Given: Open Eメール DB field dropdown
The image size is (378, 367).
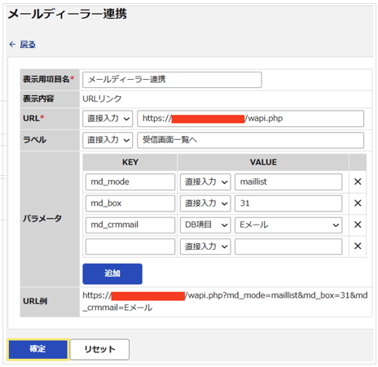Looking at the screenshot, I should click(288, 225).
